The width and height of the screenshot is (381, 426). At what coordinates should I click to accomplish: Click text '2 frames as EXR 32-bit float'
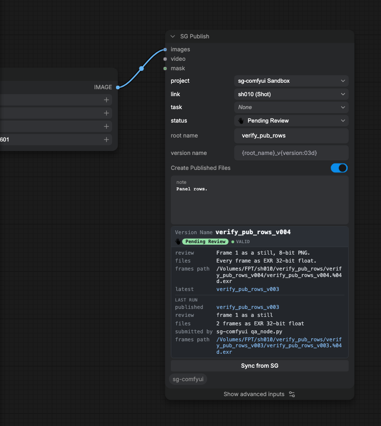point(260,323)
